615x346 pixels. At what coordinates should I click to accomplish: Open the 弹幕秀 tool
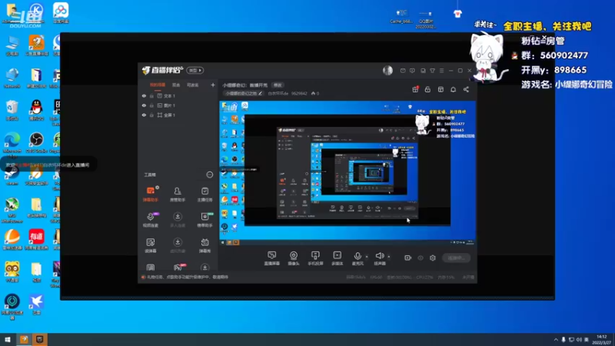click(x=204, y=245)
